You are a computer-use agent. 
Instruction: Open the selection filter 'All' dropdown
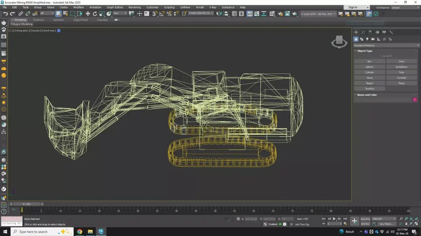point(47,13)
